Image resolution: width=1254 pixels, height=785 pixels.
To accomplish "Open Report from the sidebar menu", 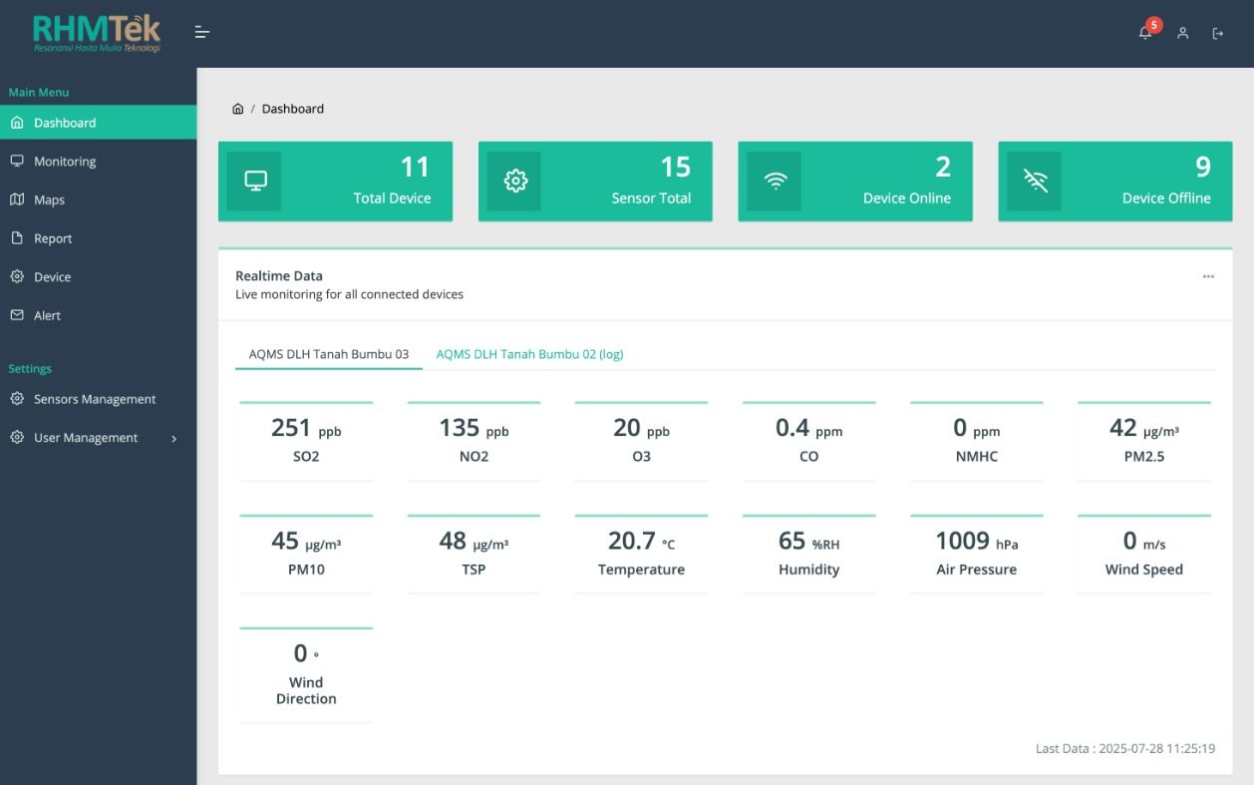I will [x=52, y=237].
